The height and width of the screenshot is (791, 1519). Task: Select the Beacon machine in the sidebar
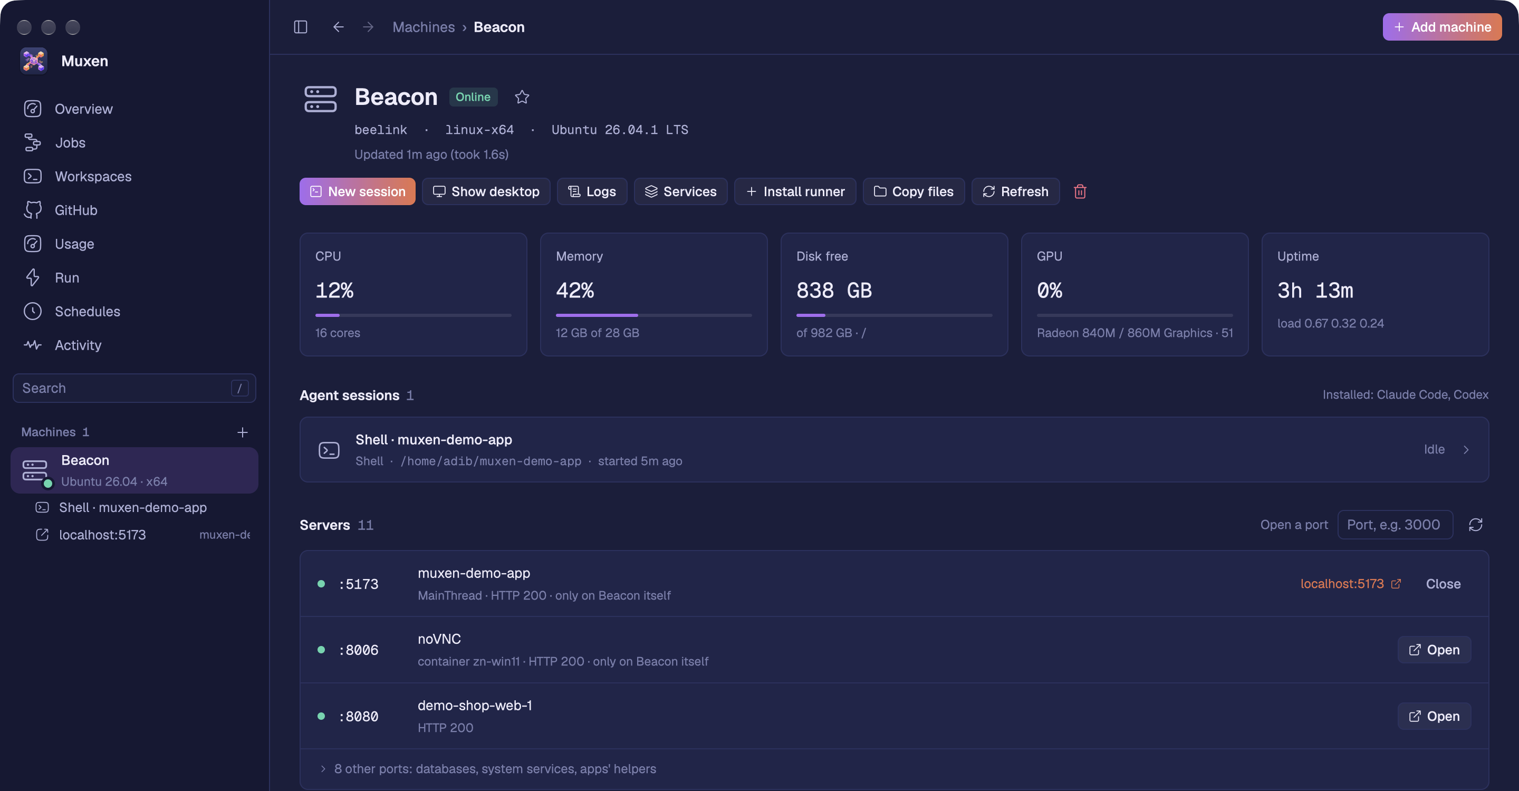click(x=134, y=470)
